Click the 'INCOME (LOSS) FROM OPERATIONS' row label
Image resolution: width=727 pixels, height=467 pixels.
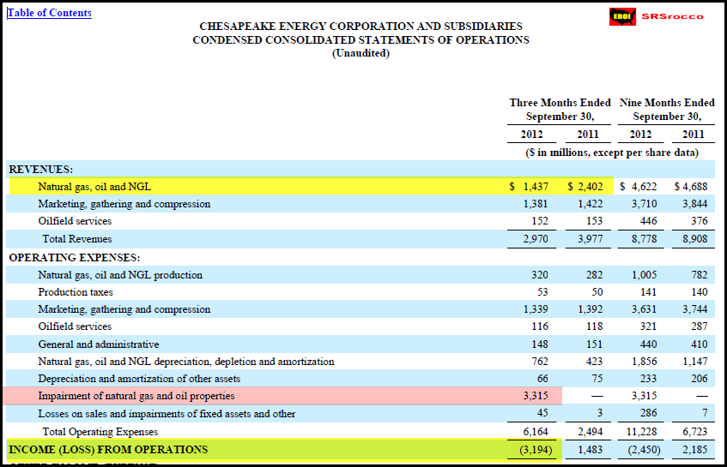(x=108, y=450)
